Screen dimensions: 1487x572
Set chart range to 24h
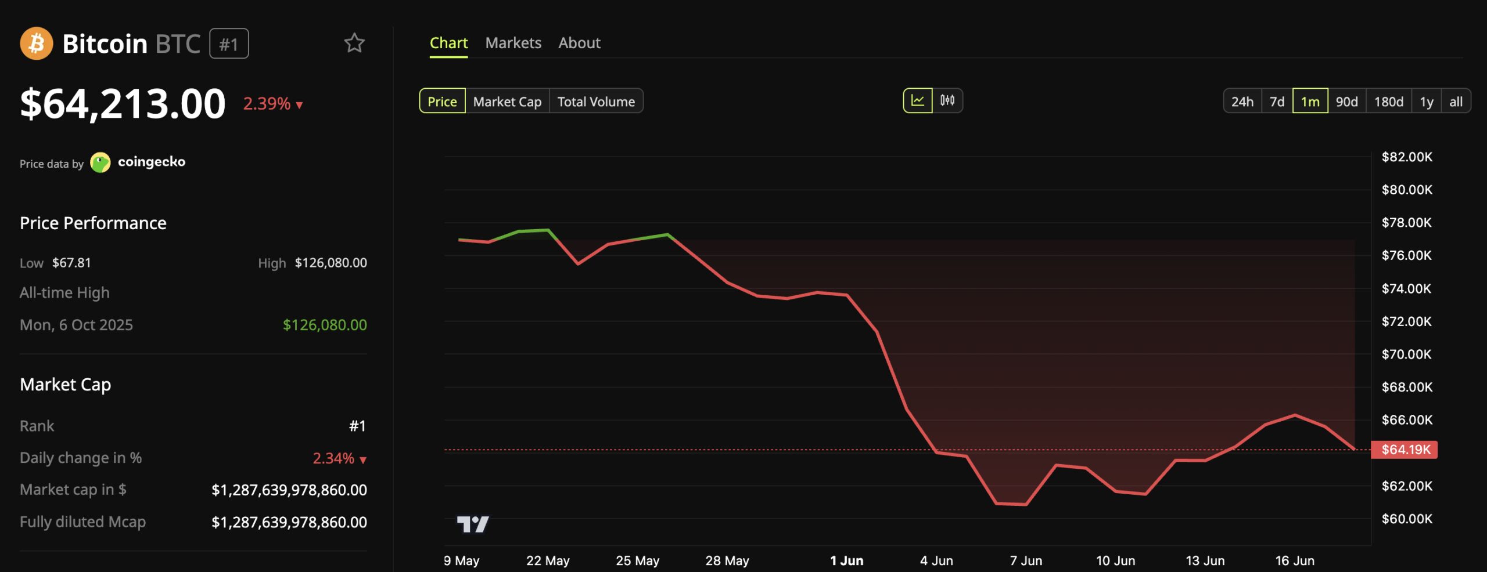coord(1242,101)
